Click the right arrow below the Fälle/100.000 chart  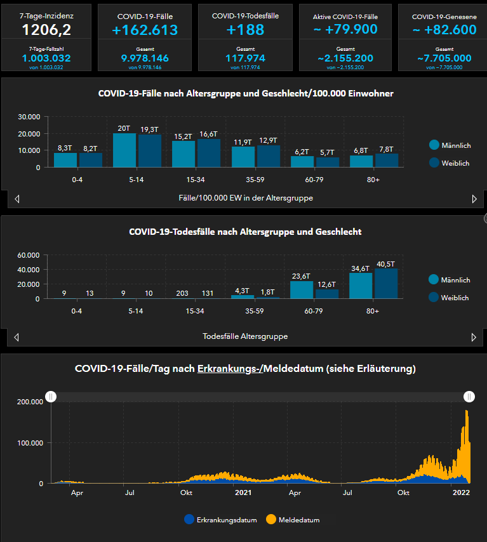click(474, 199)
